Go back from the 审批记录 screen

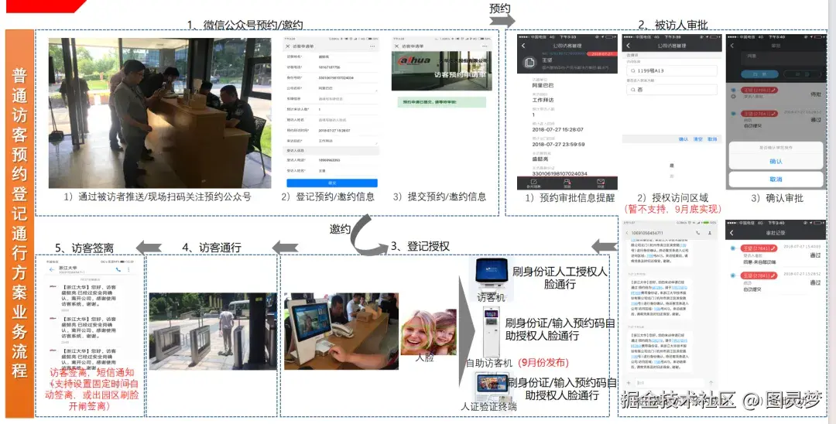pos(731,233)
